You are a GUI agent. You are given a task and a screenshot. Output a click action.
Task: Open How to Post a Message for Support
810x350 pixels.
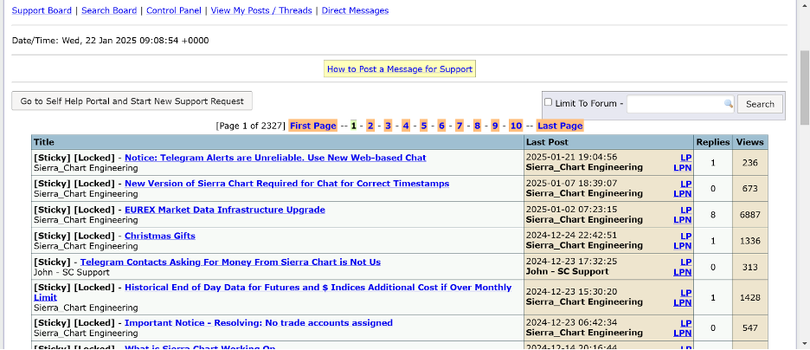pyautogui.click(x=400, y=68)
